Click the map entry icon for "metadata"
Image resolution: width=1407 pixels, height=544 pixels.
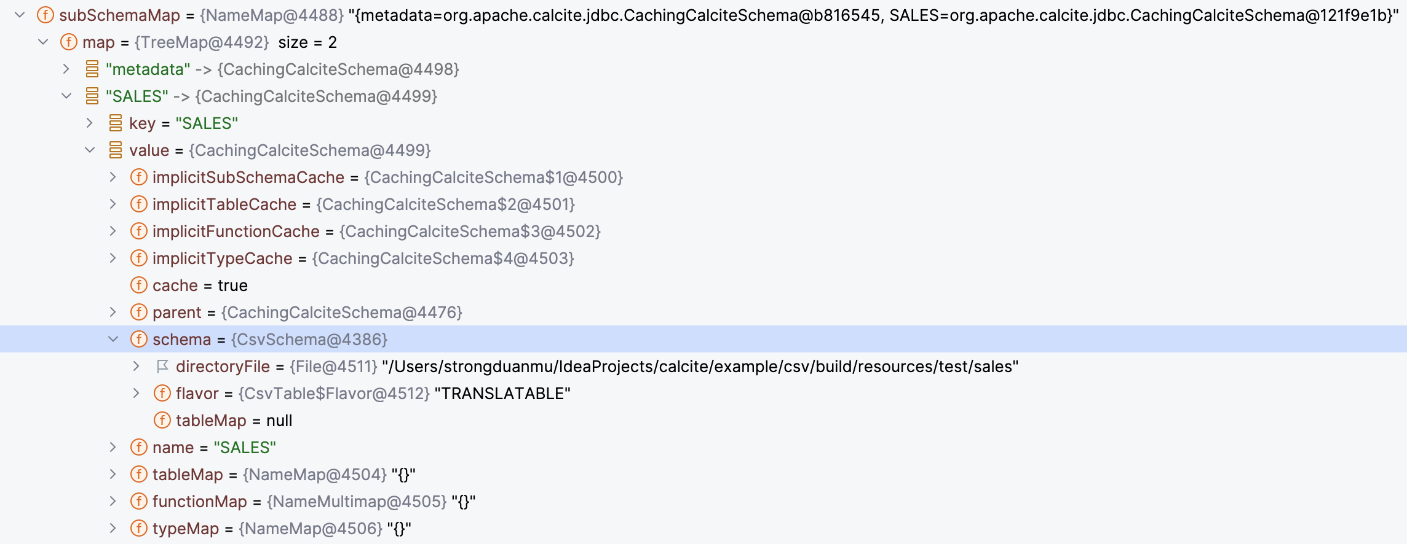click(x=92, y=69)
